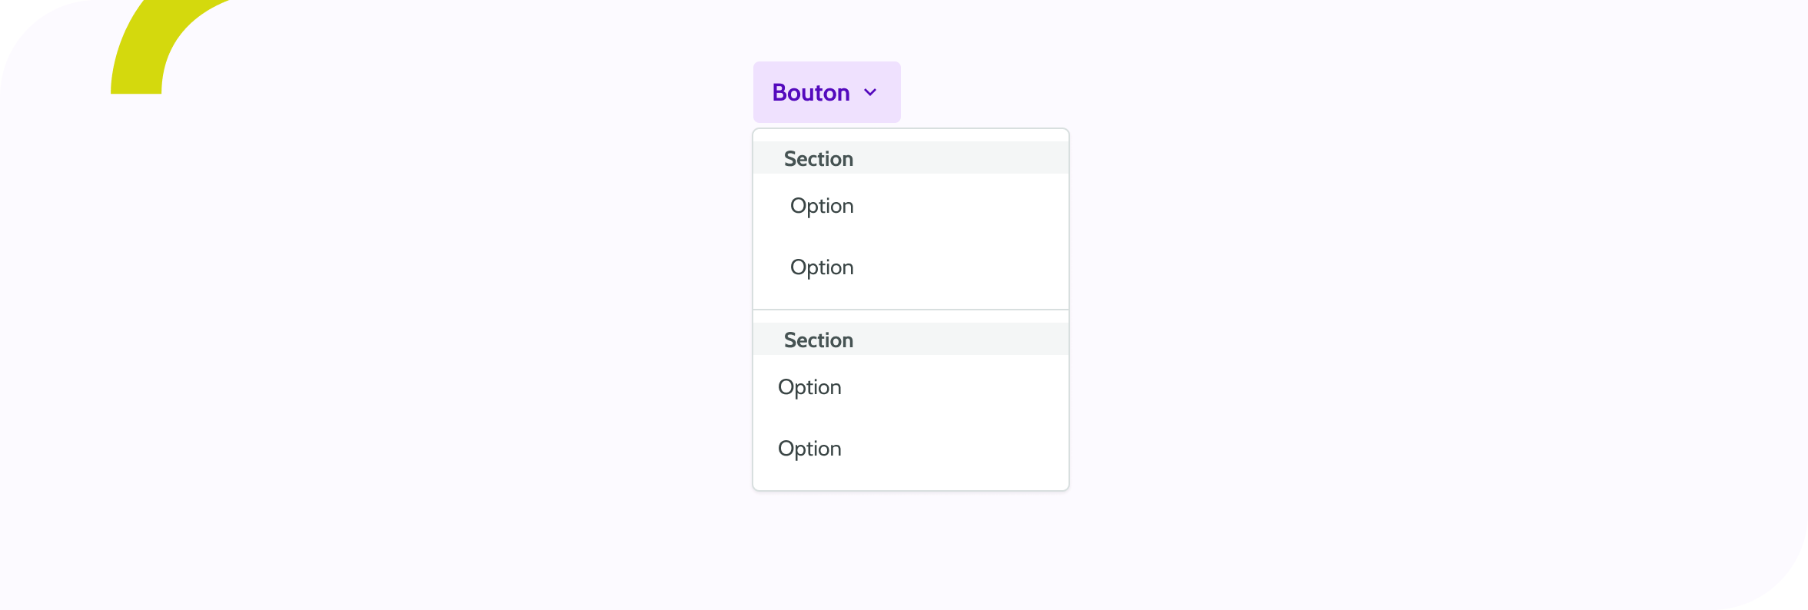This screenshot has height=610, width=1808.
Task: Click the second Section header label
Action: 819,340
